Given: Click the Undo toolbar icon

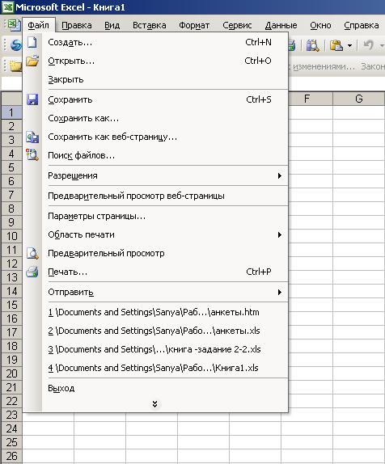Looking at the screenshot, I should click(369, 45).
